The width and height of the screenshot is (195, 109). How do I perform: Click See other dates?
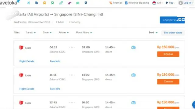click(x=173, y=33)
